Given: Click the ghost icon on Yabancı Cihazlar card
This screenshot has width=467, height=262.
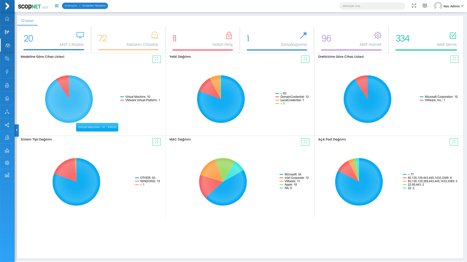Looking at the screenshot, I should pos(154,35).
